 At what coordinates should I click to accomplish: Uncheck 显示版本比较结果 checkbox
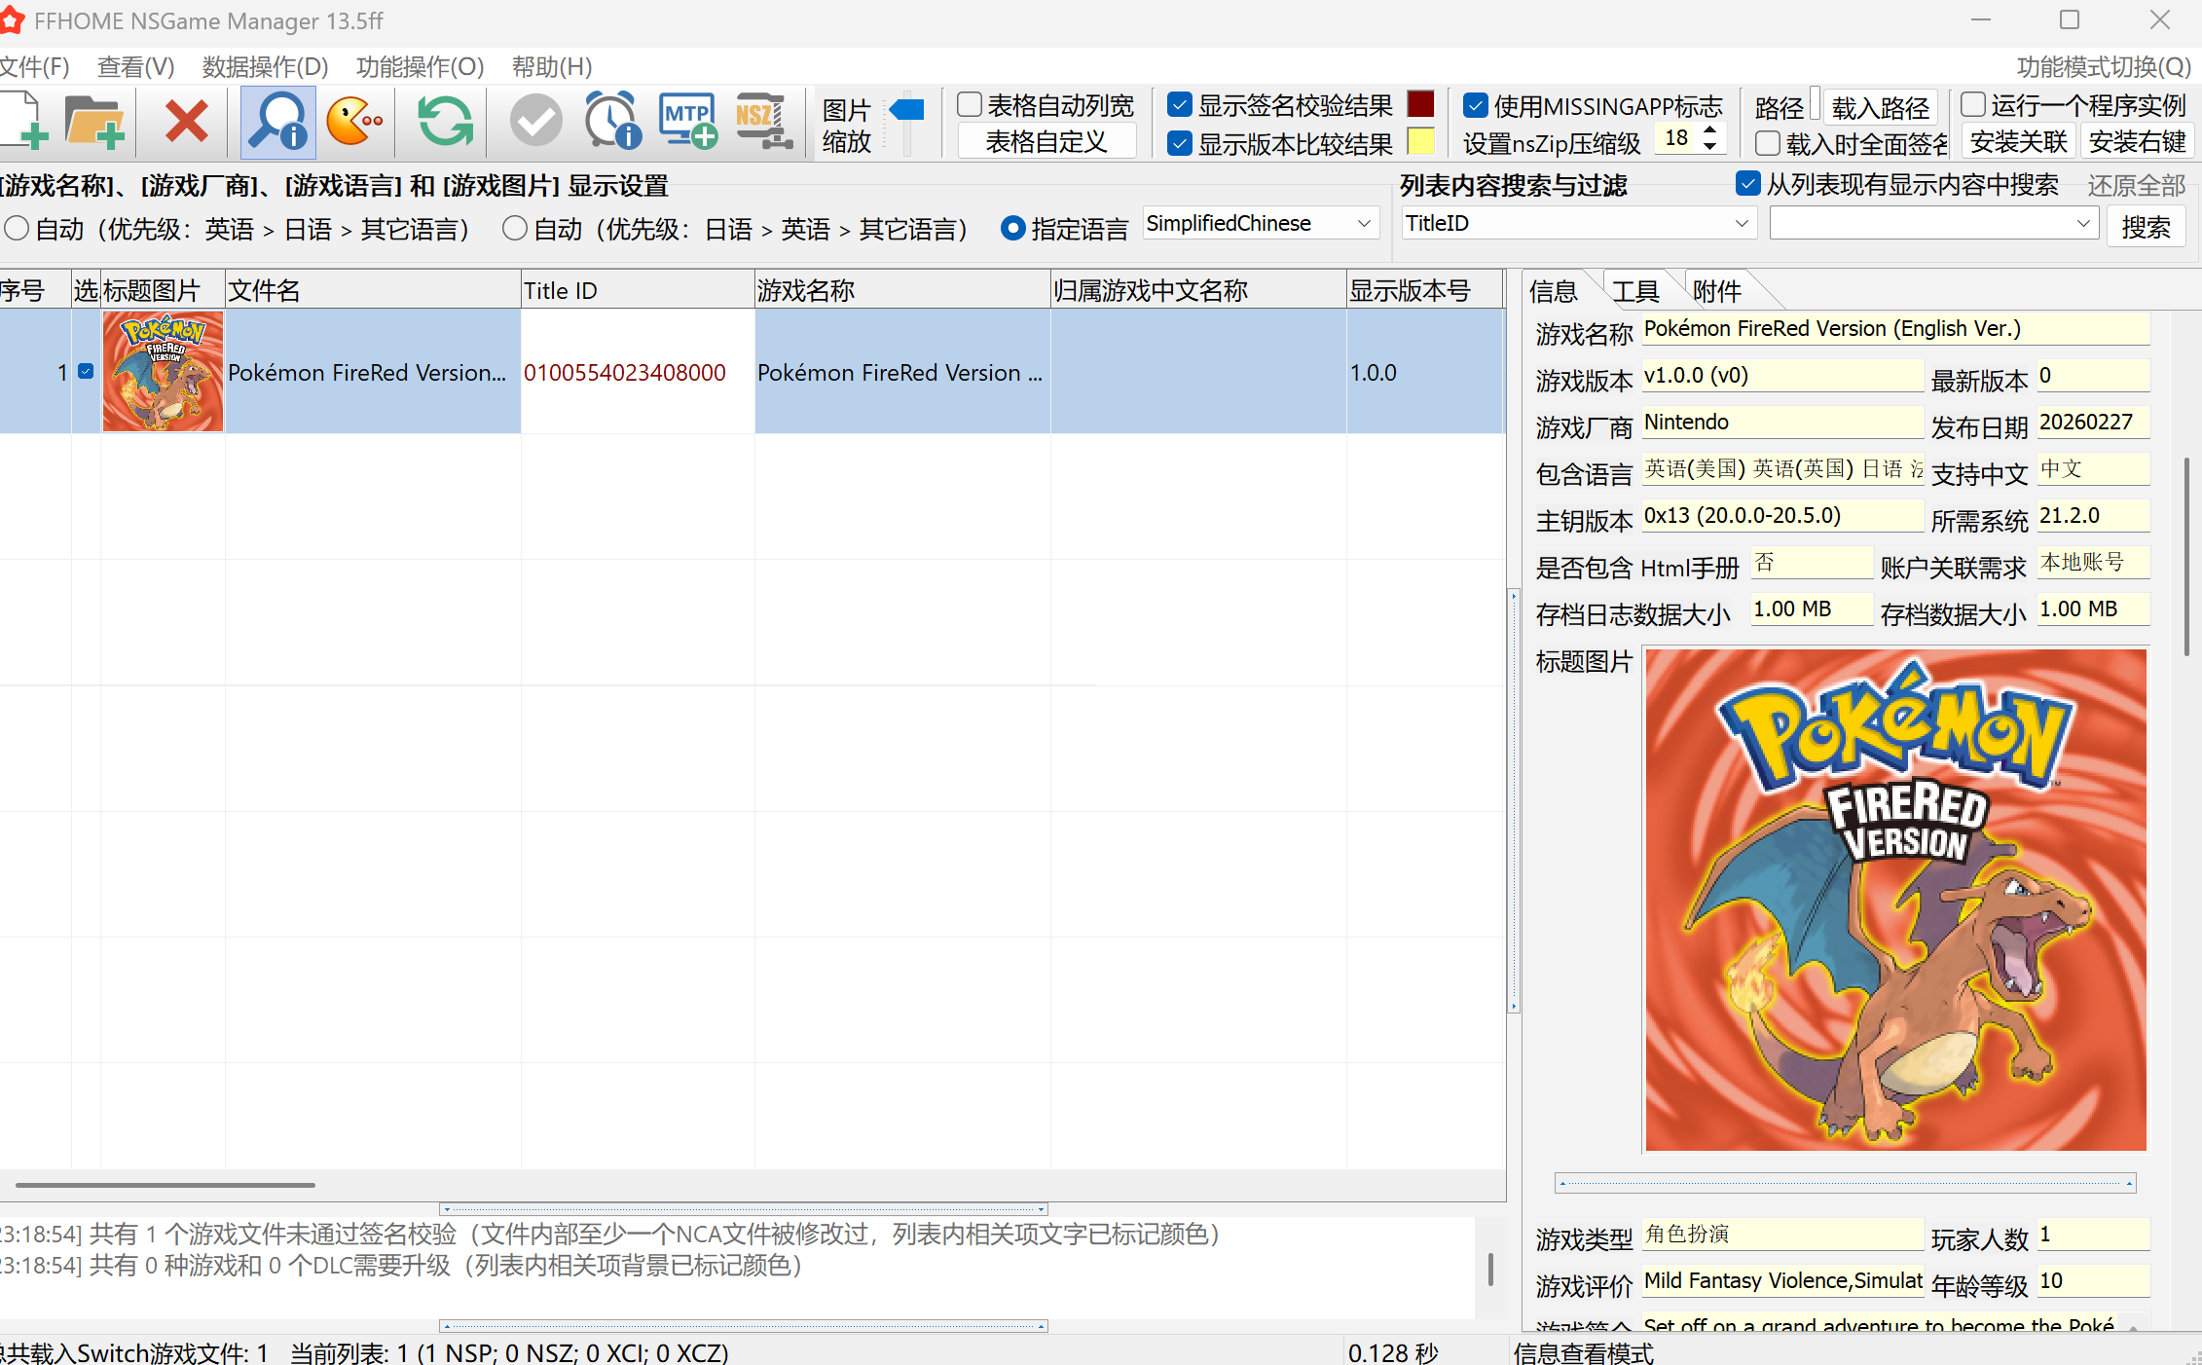(x=1180, y=144)
